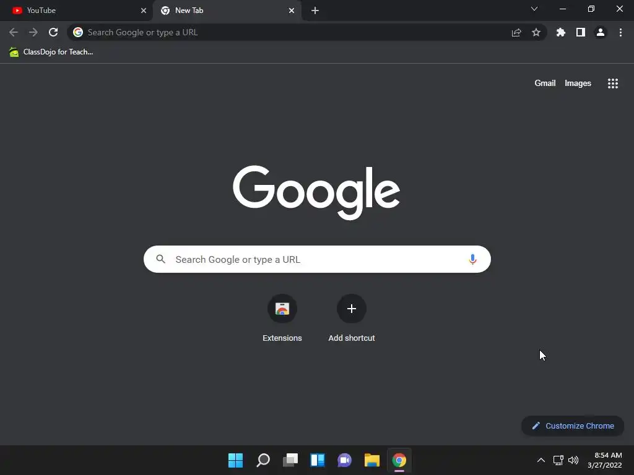Open Customize Chrome
Image resolution: width=634 pixels, height=475 pixels.
(573, 426)
